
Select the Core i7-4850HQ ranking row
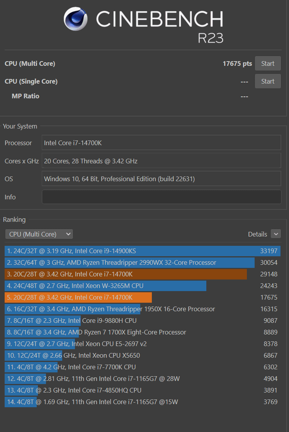[143, 390]
